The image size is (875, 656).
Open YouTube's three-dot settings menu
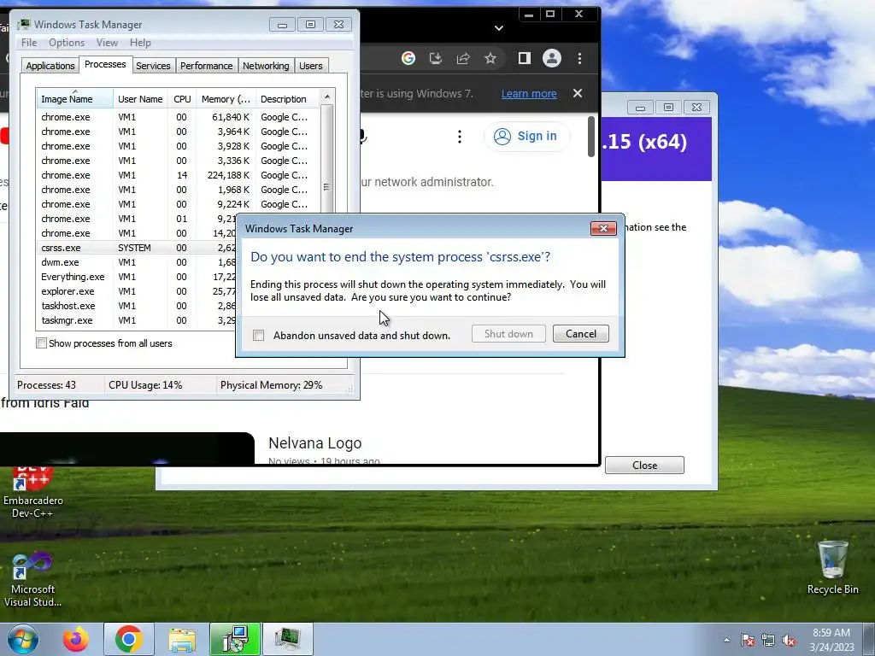(459, 136)
